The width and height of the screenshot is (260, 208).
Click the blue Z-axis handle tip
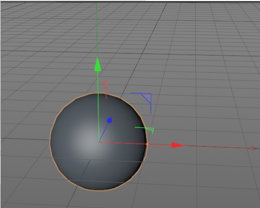coord(109,120)
